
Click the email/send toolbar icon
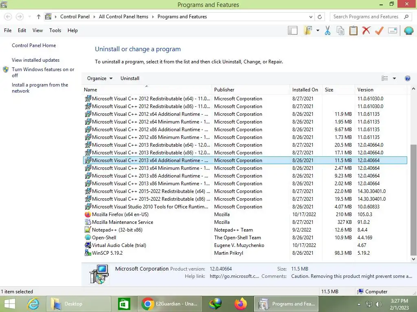point(393,30)
